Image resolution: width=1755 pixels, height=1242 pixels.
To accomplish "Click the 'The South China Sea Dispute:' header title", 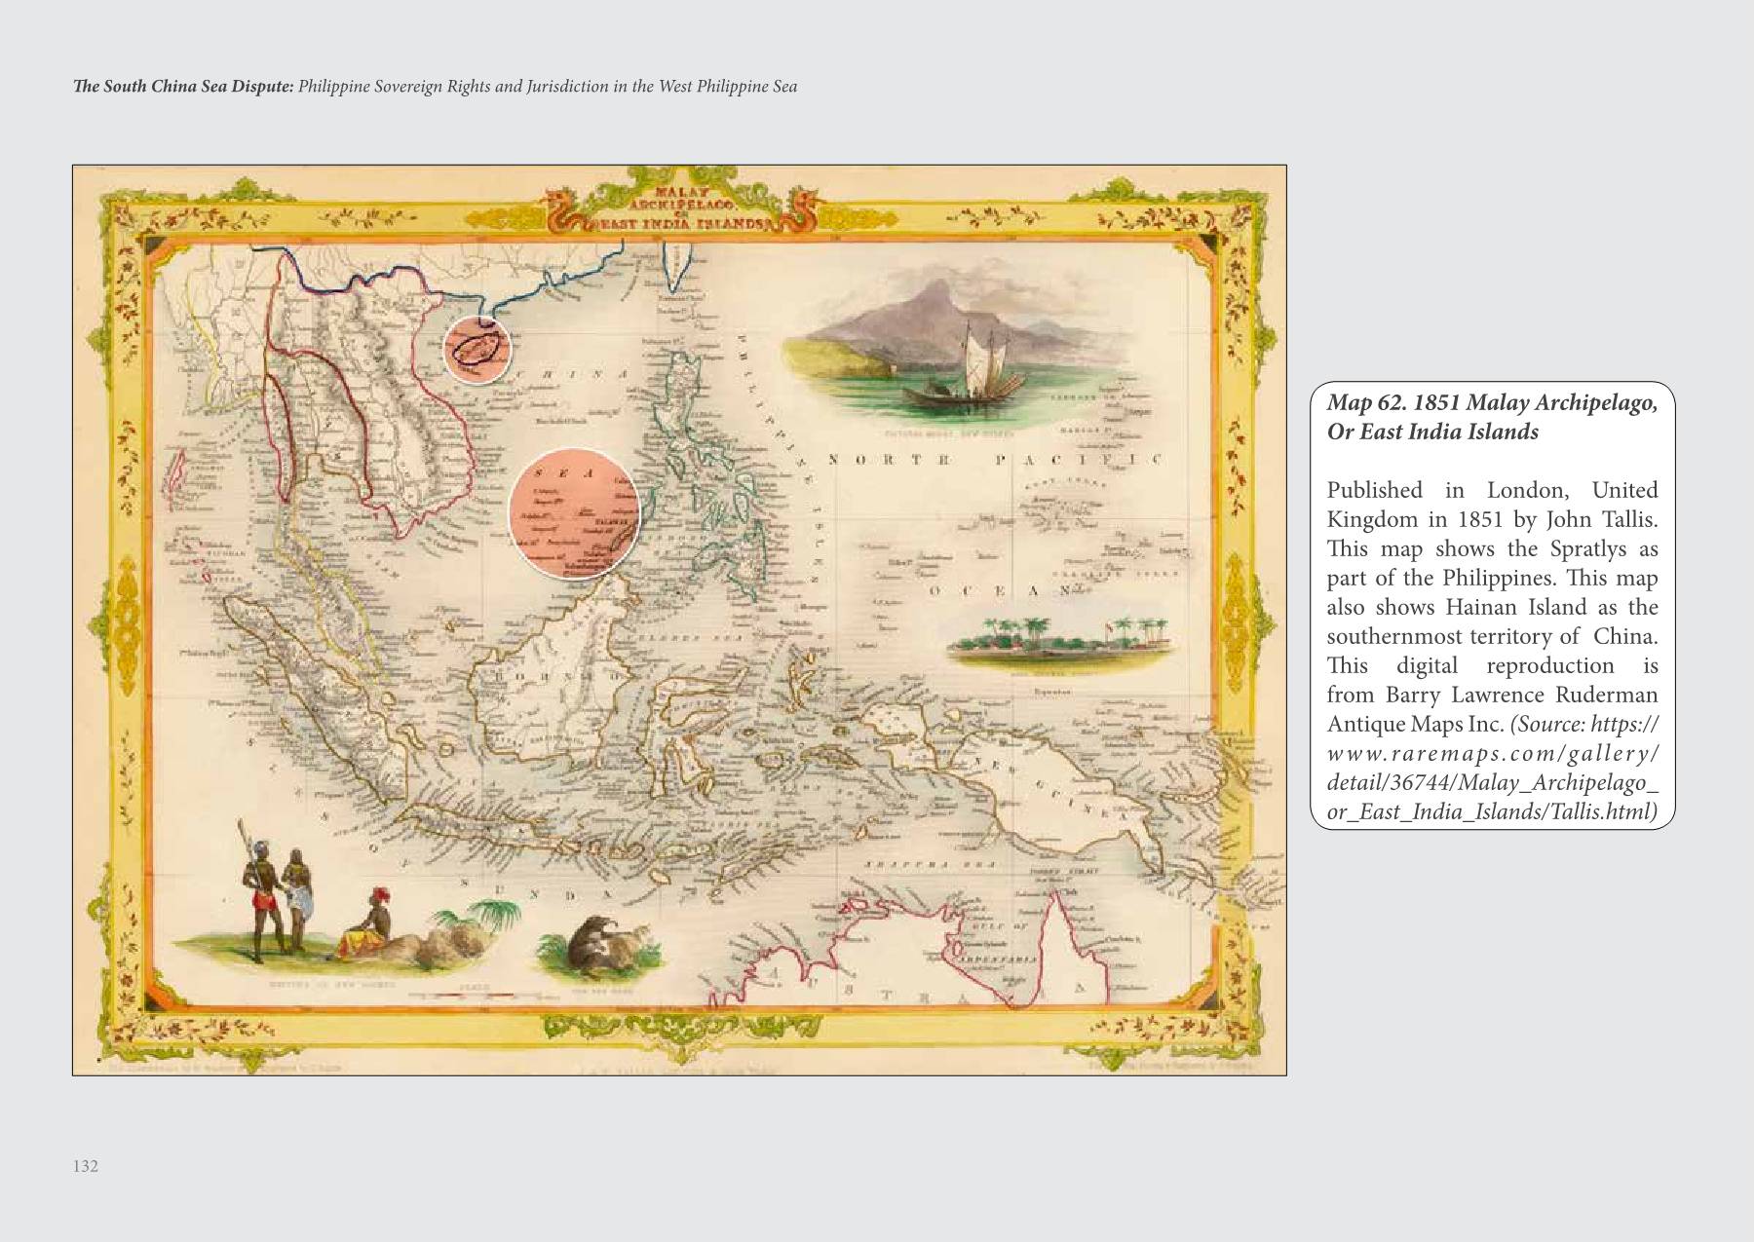I will (183, 87).
